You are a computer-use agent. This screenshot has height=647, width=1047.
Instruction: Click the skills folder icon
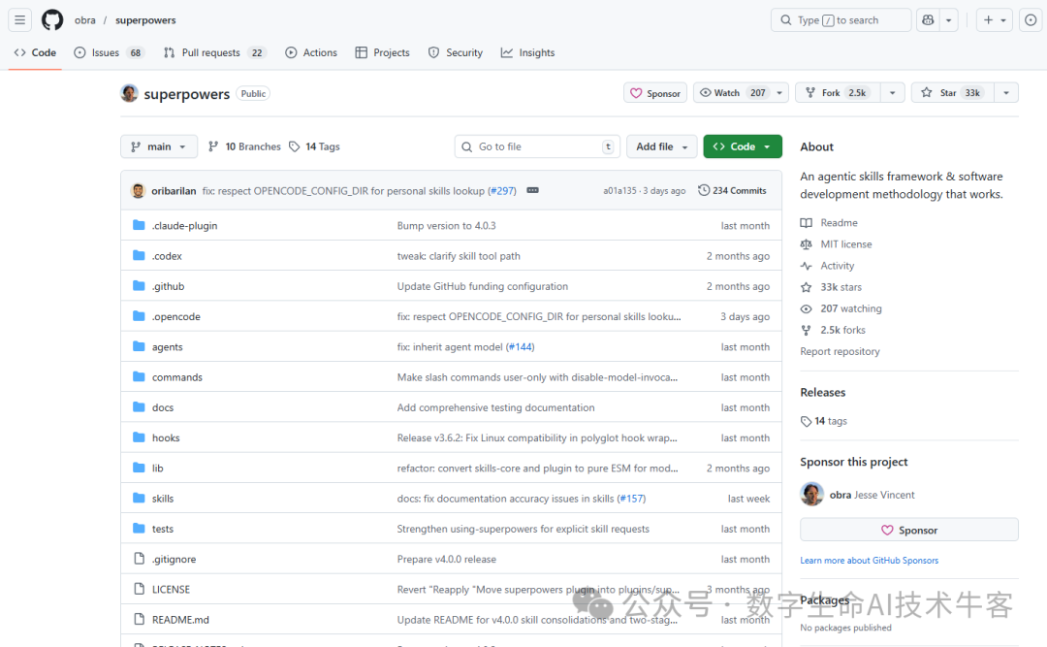pyautogui.click(x=139, y=498)
